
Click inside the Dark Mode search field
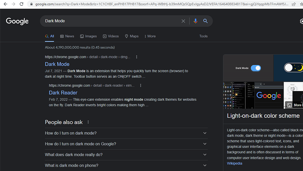(109, 21)
